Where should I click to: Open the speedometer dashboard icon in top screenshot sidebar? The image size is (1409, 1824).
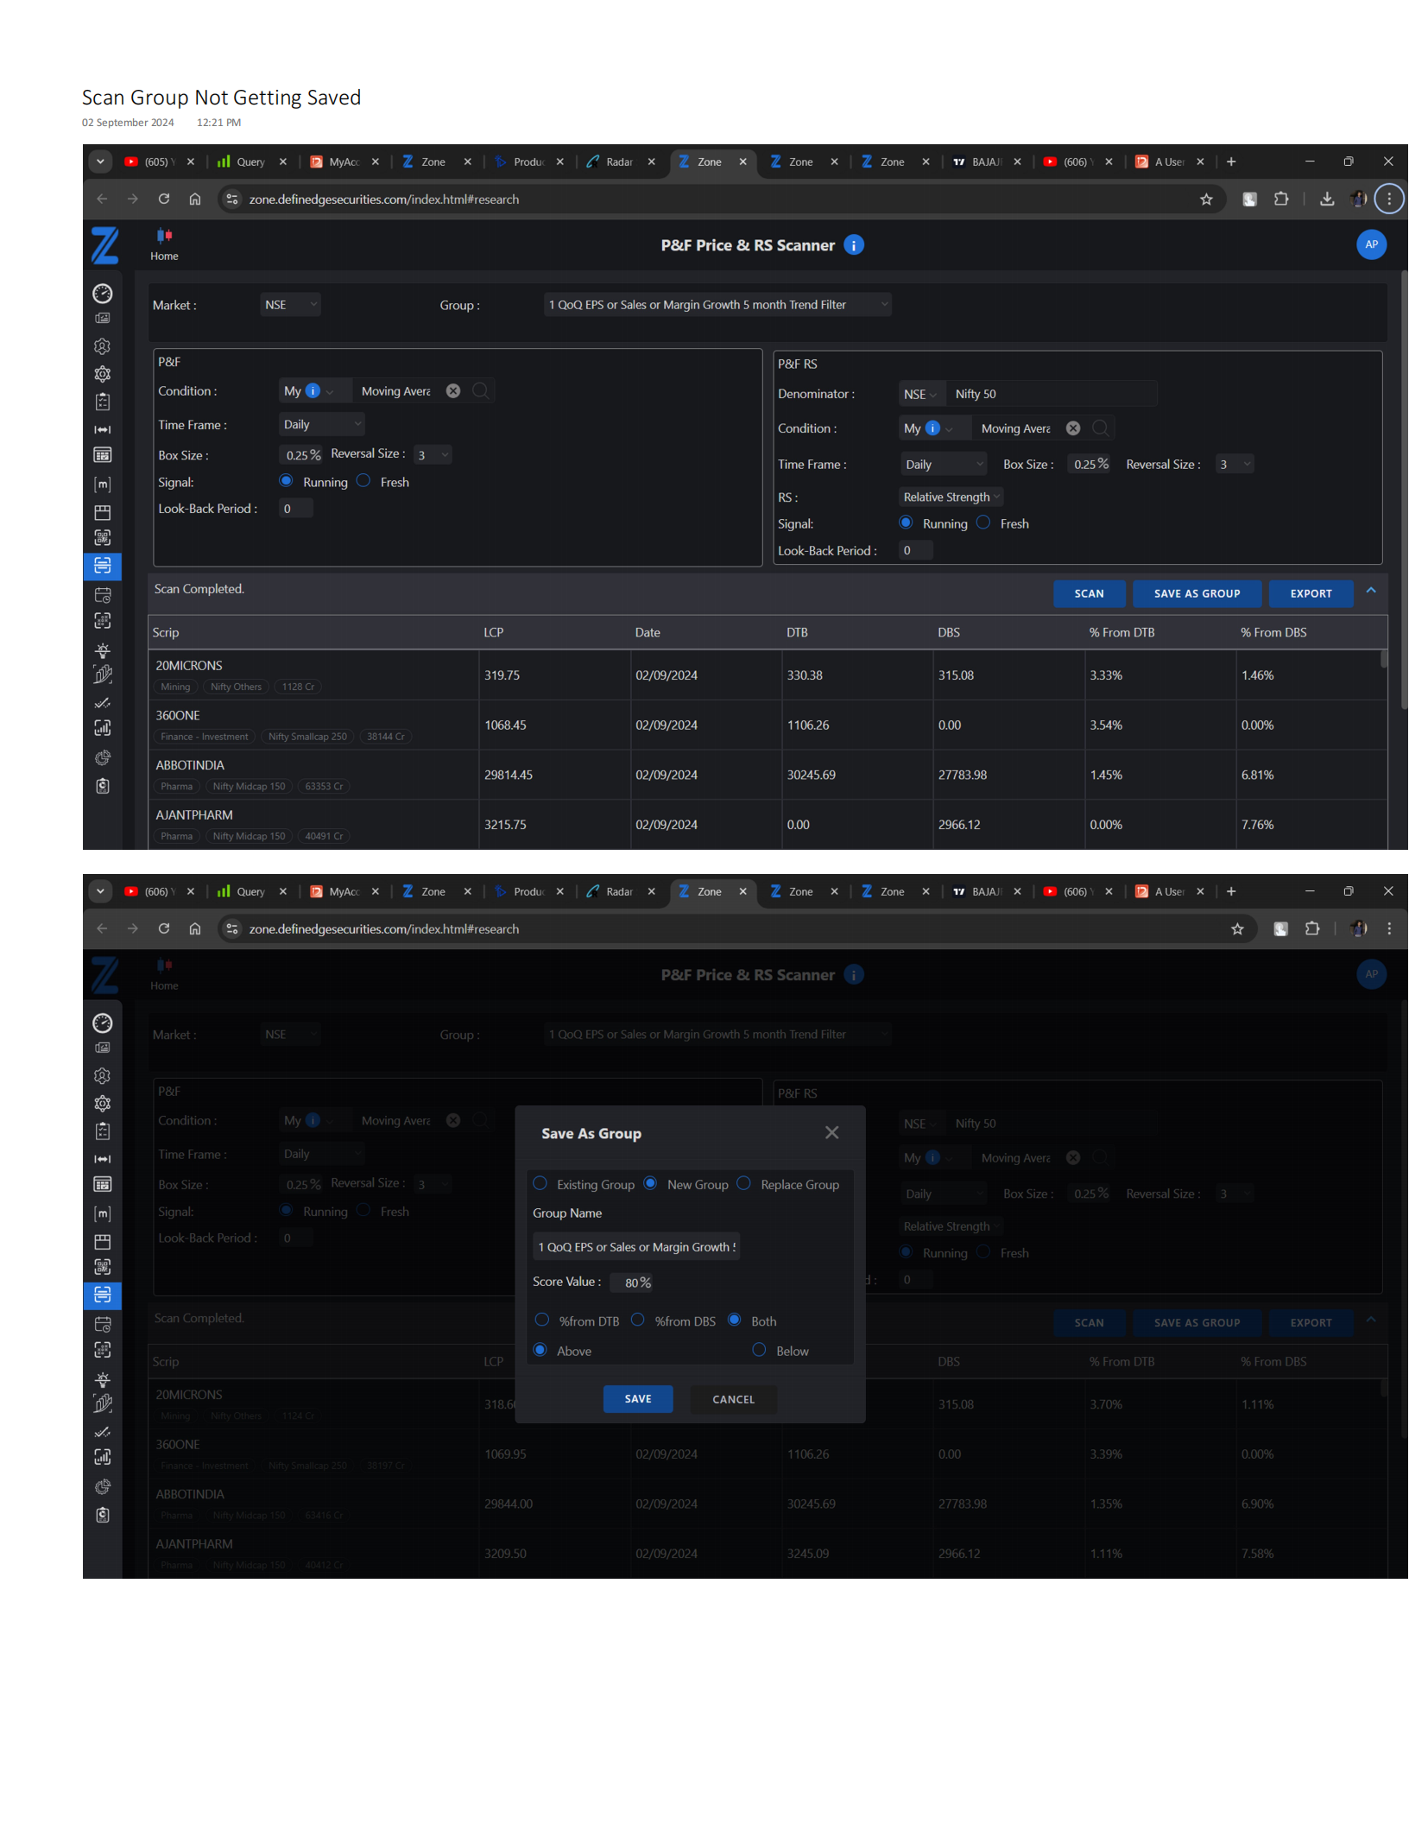click(103, 294)
